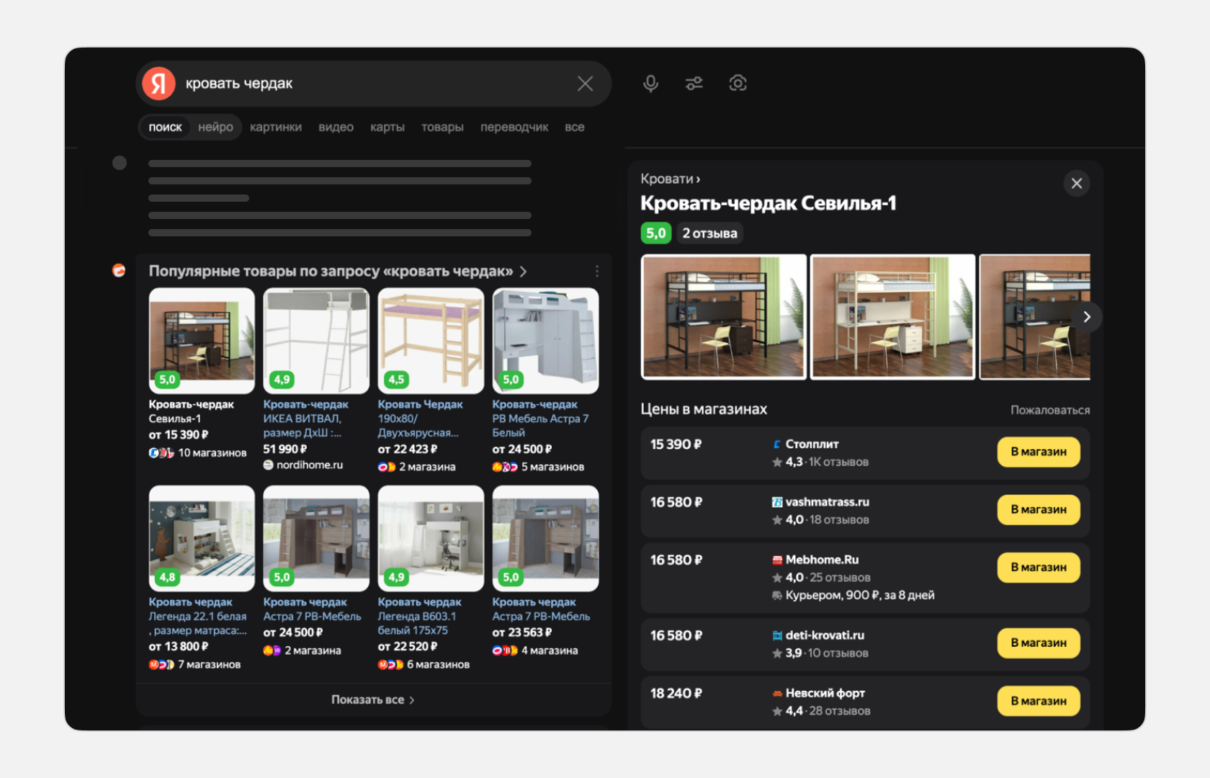
Task: Switch to the видео tab
Action: pos(336,128)
